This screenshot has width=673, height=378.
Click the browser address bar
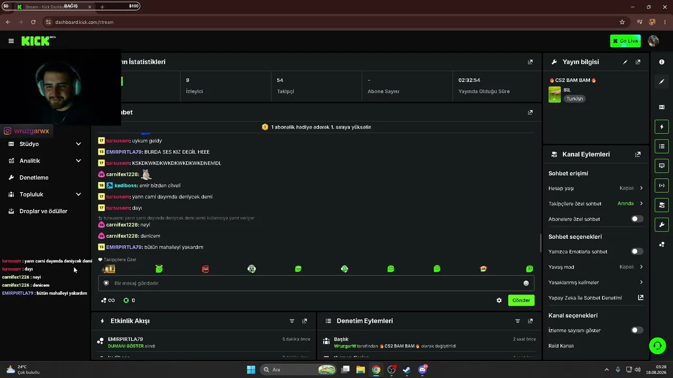coord(331,22)
